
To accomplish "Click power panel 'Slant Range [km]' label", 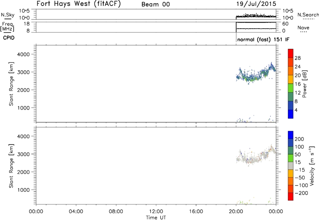I will [11, 84].
